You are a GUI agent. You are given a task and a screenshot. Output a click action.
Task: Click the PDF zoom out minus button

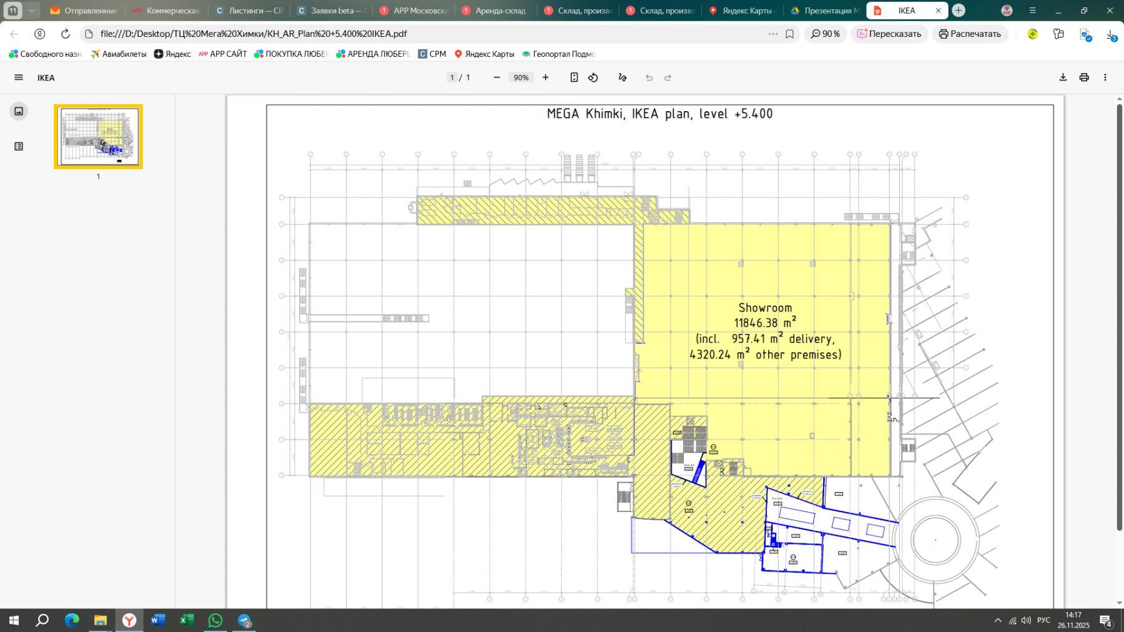click(x=496, y=77)
